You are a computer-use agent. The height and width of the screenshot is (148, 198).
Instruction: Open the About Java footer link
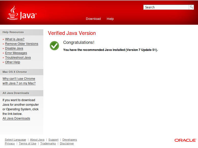(x=37, y=140)
